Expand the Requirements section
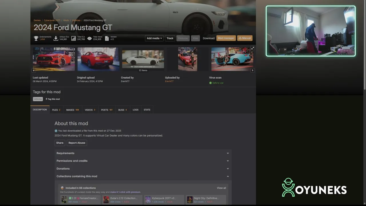 coord(143,153)
